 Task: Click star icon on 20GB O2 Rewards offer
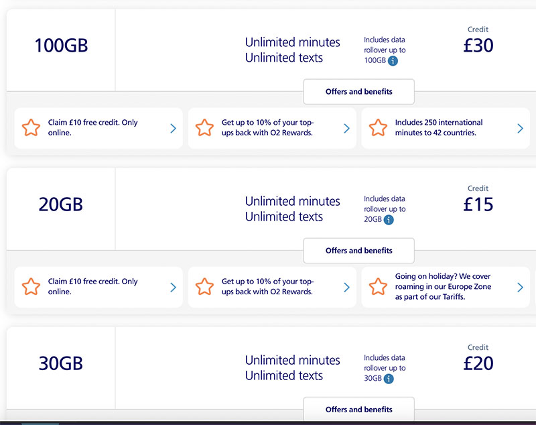click(204, 287)
